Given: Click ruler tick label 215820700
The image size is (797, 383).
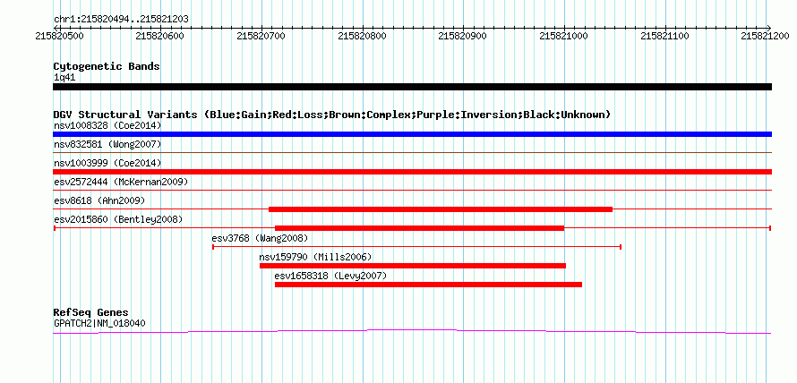Looking at the screenshot, I should point(261,36).
